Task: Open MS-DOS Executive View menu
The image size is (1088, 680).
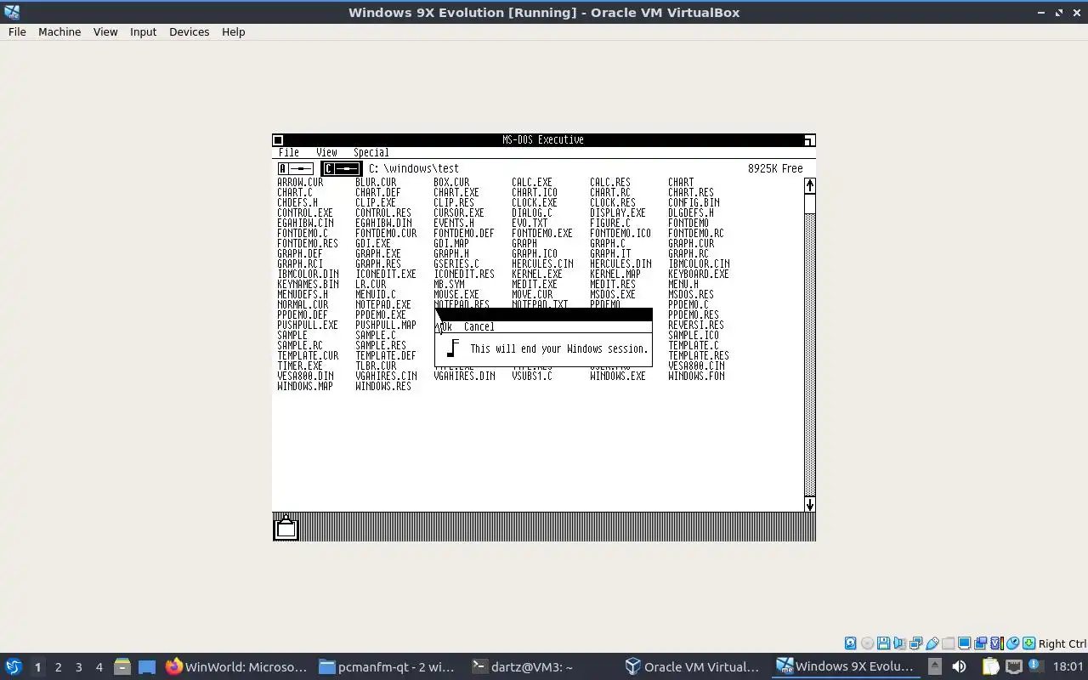Action: pos(326,153)
